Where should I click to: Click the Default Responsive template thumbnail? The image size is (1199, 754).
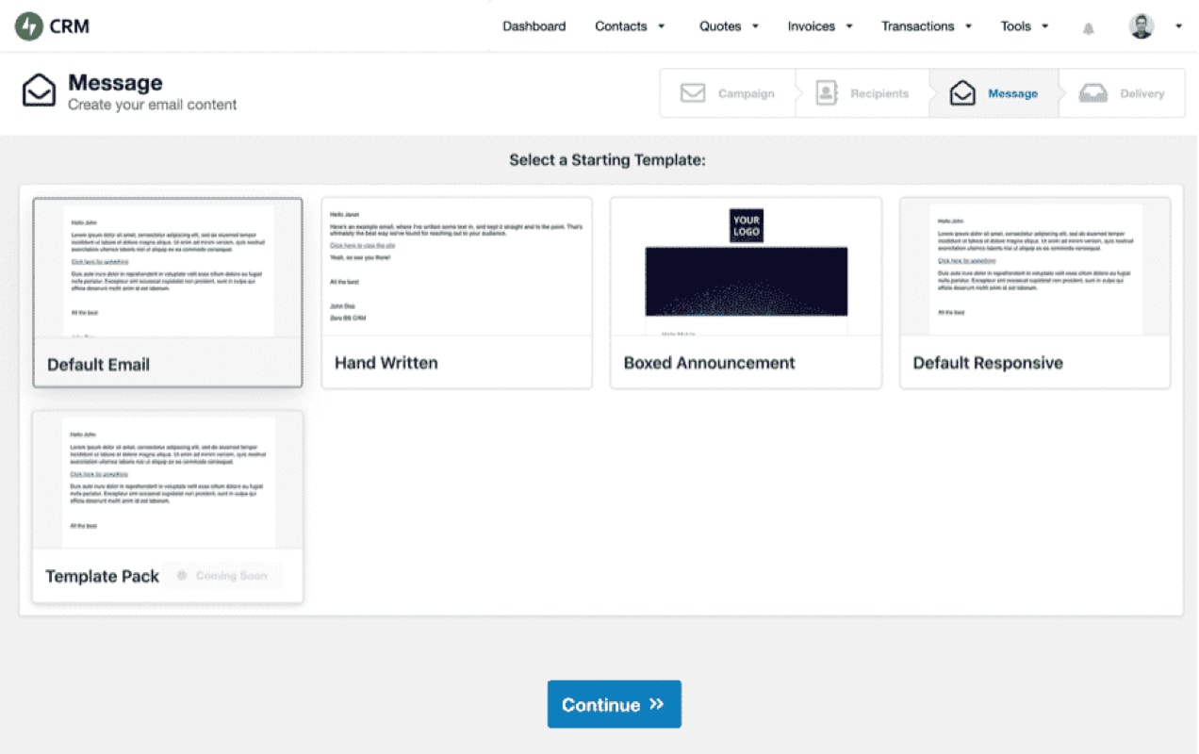click(1034, 269)
